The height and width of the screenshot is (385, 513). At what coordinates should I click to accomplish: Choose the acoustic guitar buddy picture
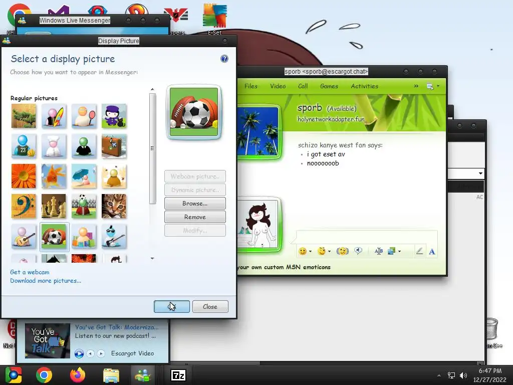click(24, 237)
